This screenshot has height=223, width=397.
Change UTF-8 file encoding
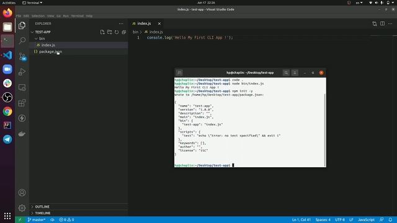(340, 220)
